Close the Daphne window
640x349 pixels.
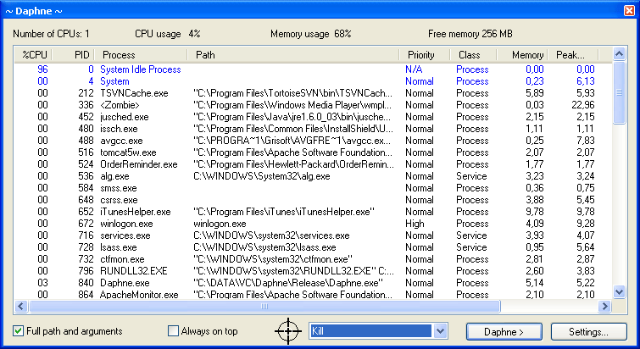pos(627,9)
